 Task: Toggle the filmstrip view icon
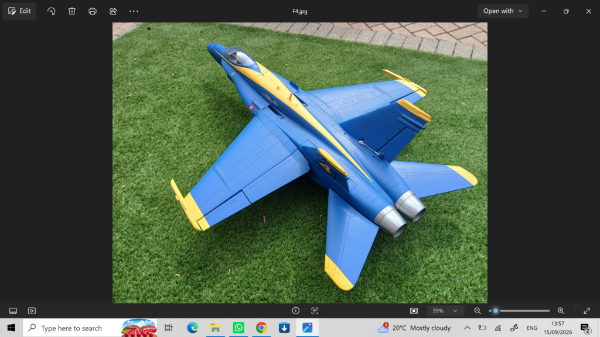point(13,311)
